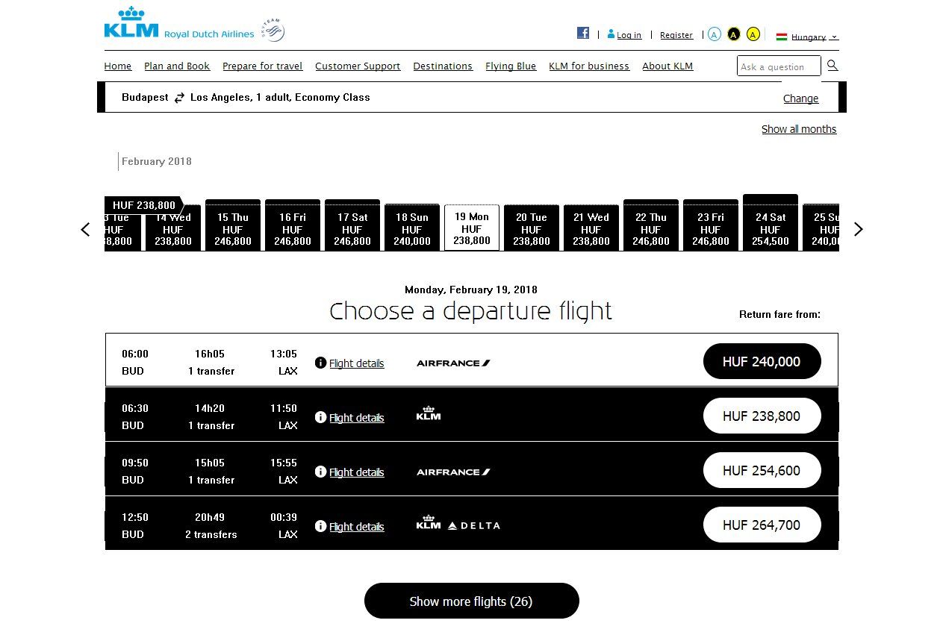Expand Show more flights (26)
Screen dimensions: 943x638
(x=471, y=601)
